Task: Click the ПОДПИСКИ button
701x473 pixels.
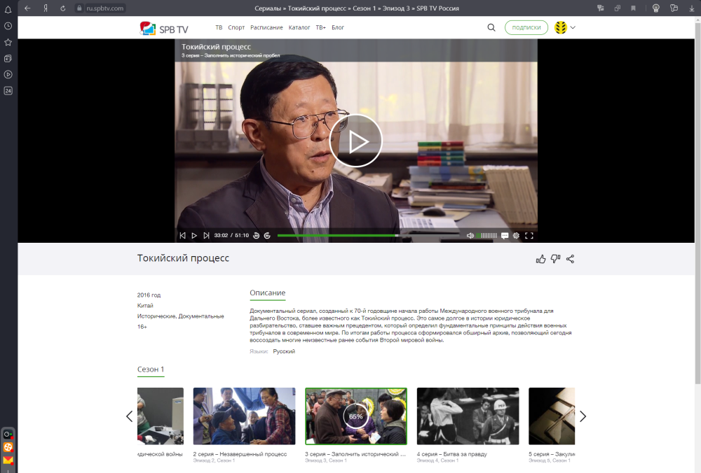Action: pyautogui.click(x=526, y=27)
